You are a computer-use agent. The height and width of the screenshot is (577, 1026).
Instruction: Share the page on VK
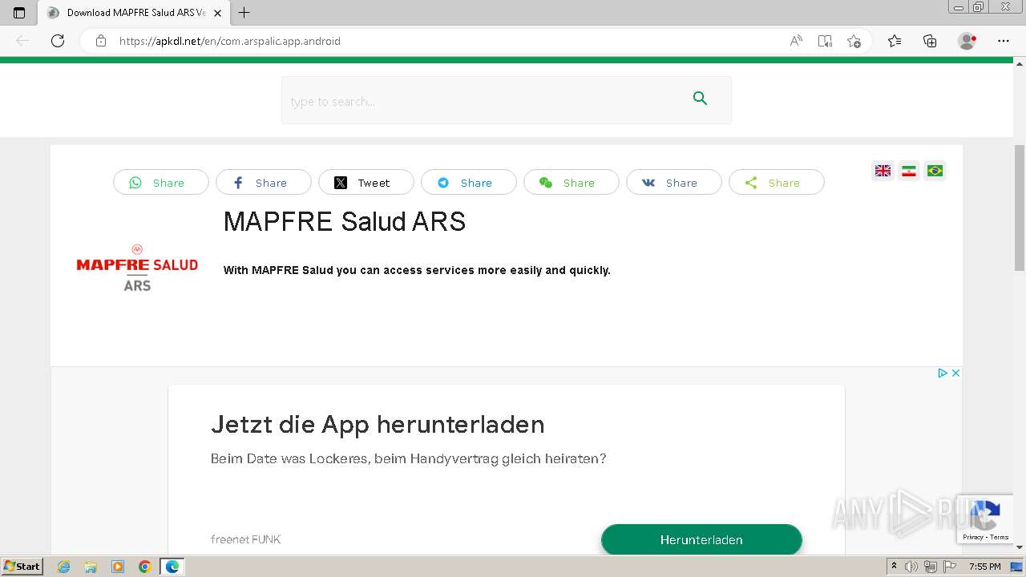pos(674,183)
